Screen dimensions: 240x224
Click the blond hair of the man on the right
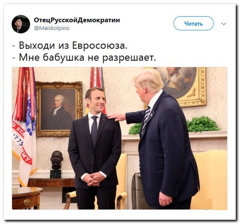coord(148,80)
